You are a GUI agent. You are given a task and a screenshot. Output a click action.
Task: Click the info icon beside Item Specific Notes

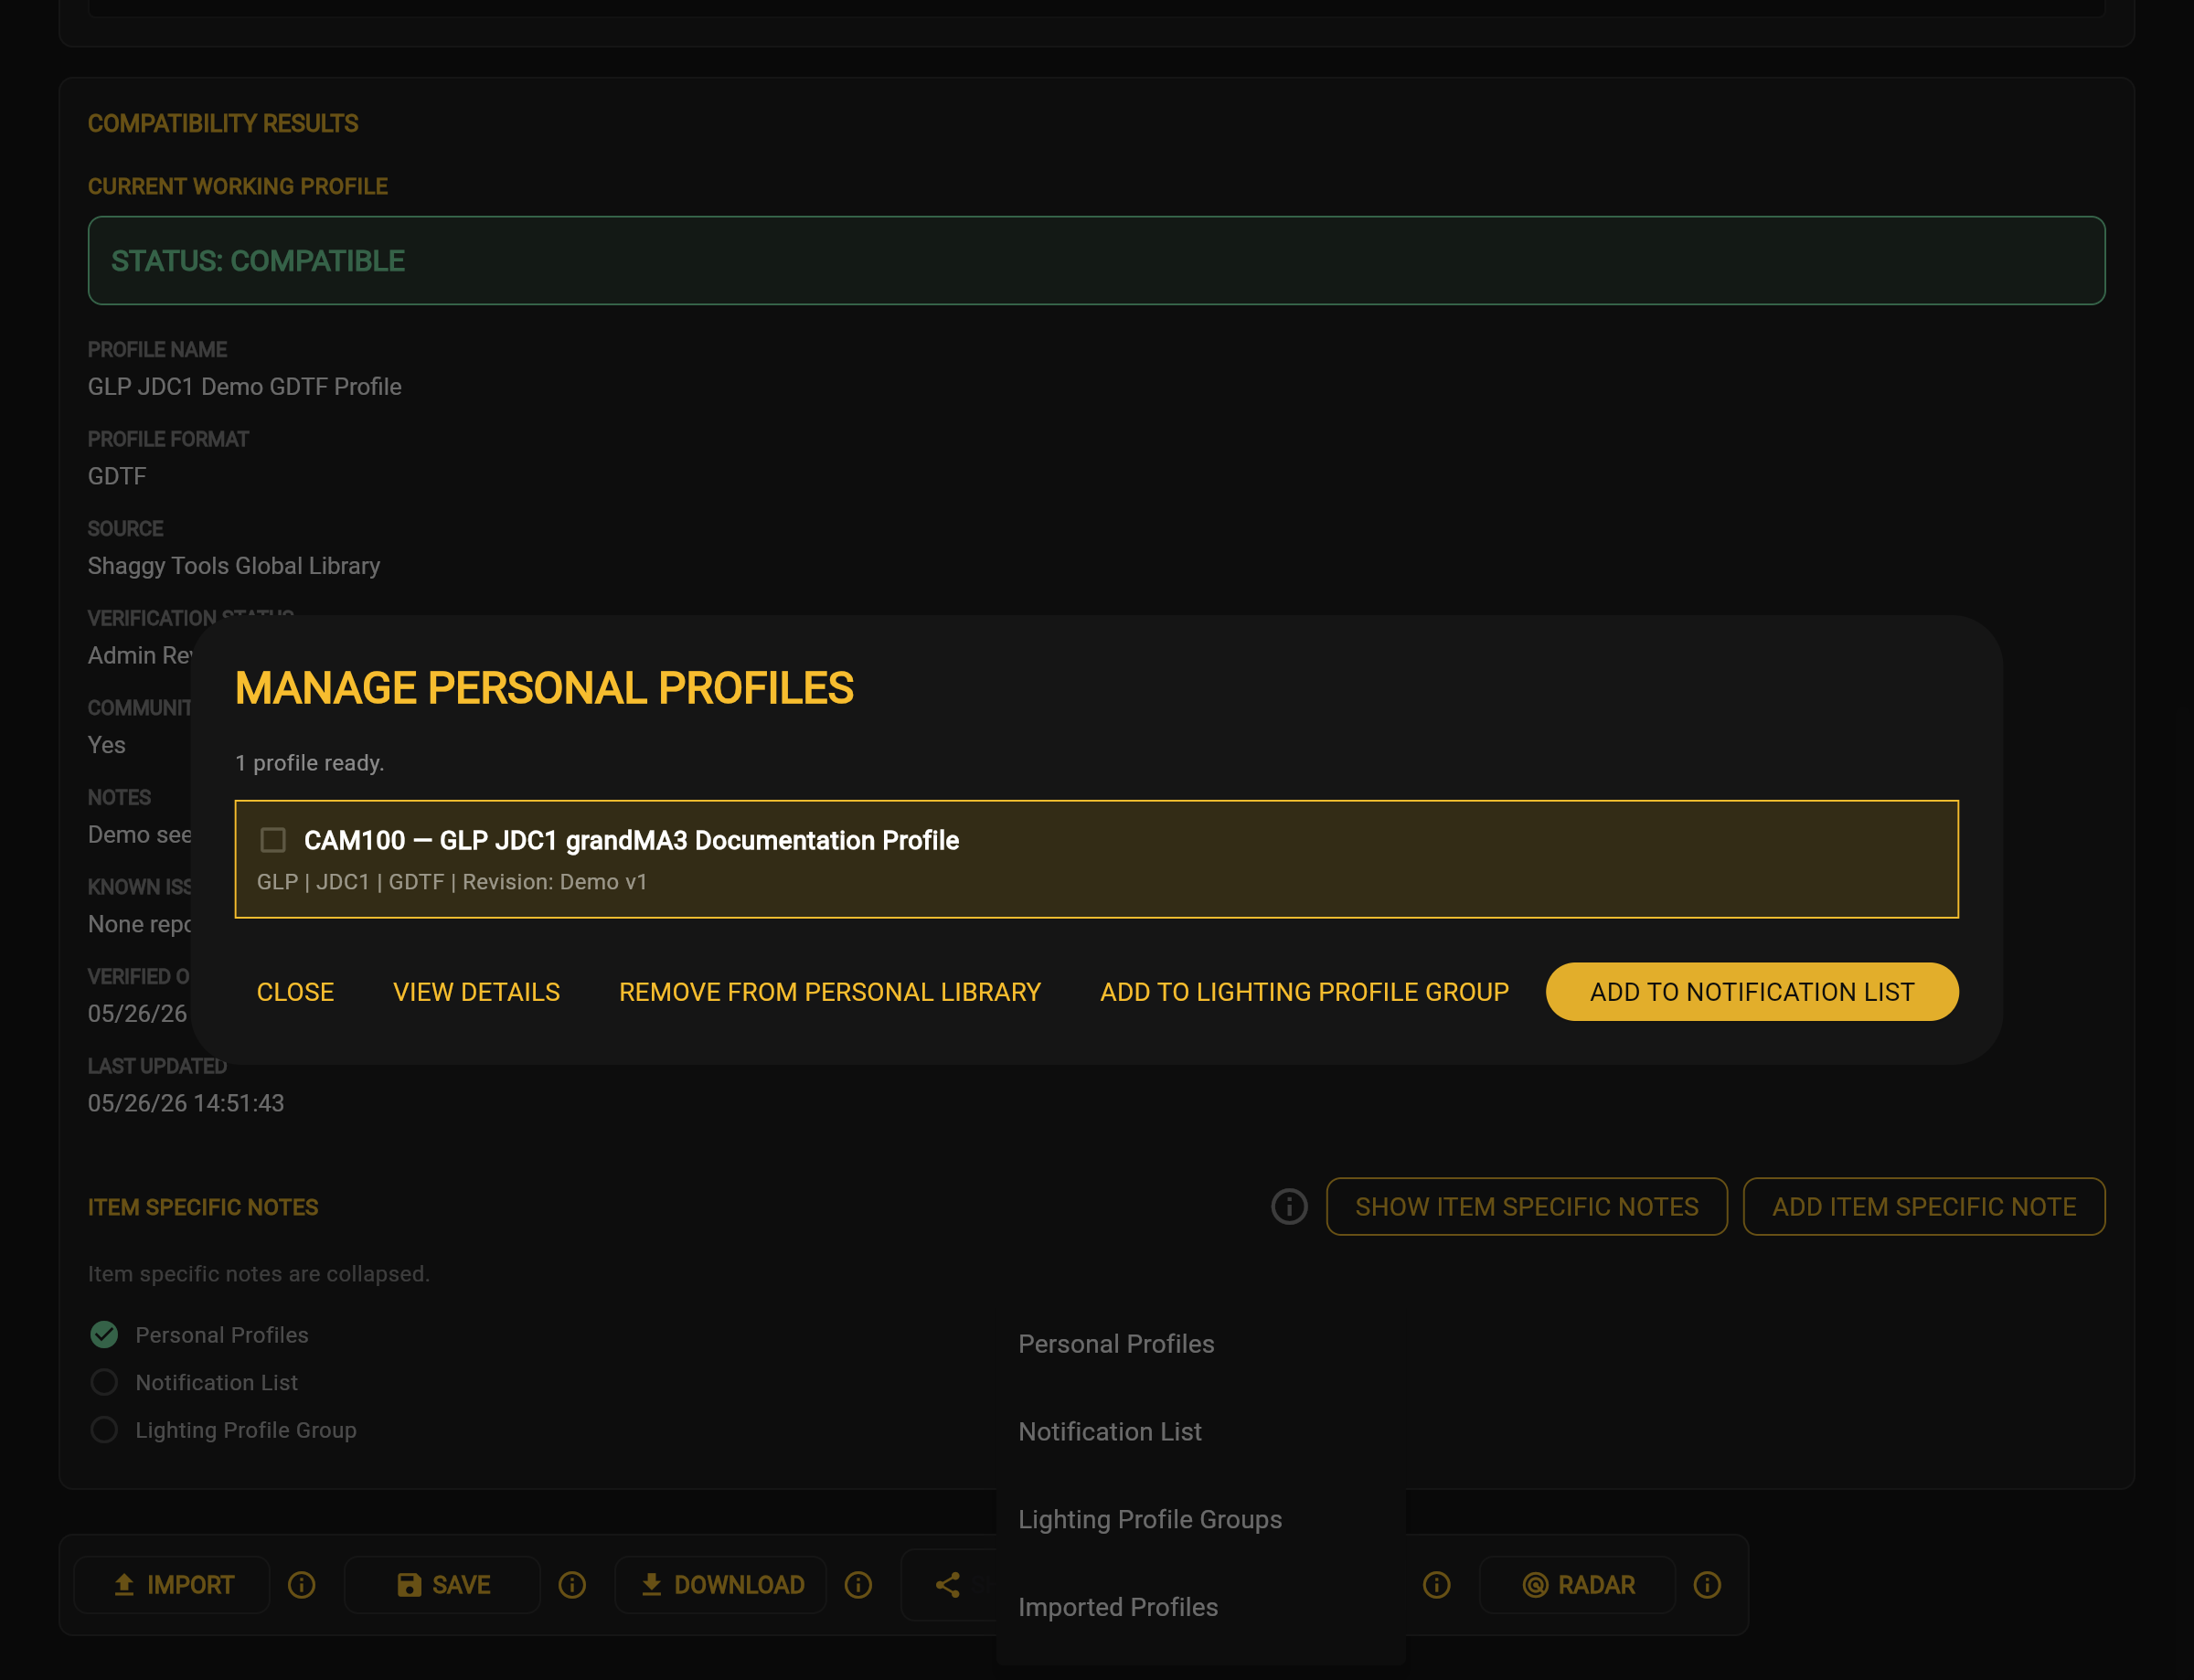[1289, 1207]
